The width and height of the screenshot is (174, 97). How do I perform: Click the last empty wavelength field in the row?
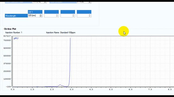pos(84,16)
